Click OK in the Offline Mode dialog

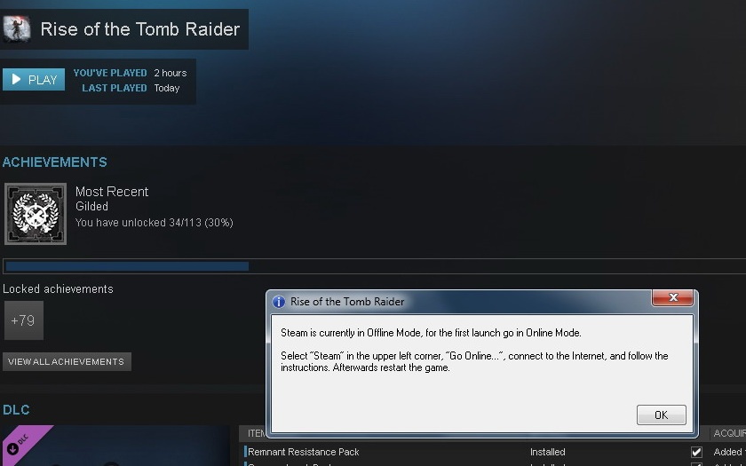pos(662,415)
